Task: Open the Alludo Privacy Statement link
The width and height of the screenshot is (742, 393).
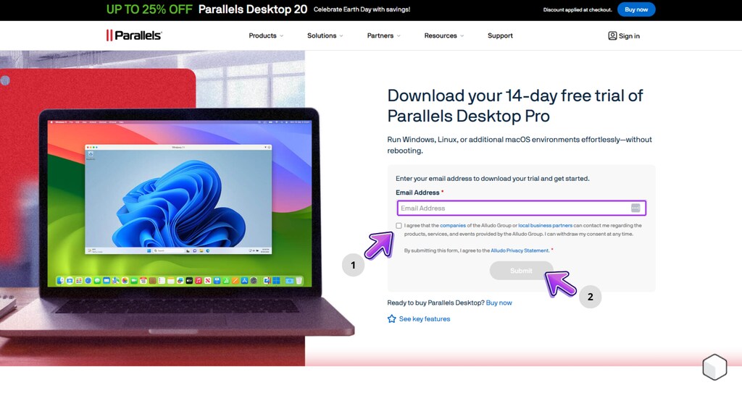Action: coord(520,250)
